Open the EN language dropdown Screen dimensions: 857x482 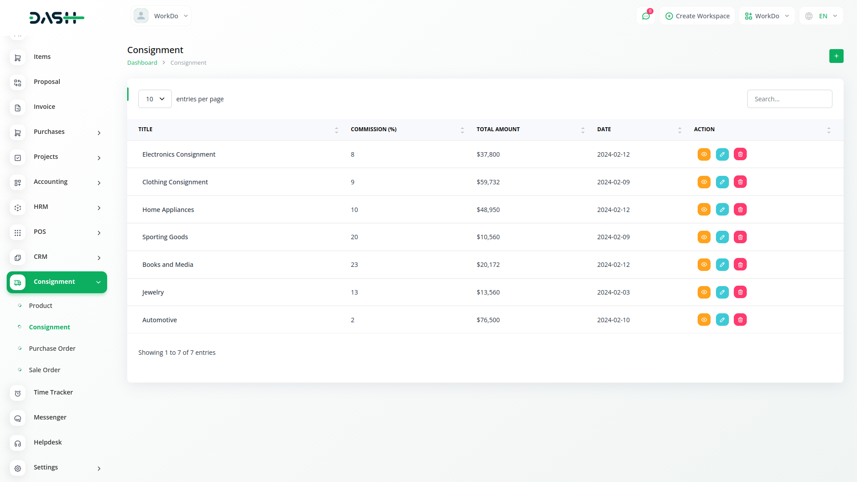point(822,16)
